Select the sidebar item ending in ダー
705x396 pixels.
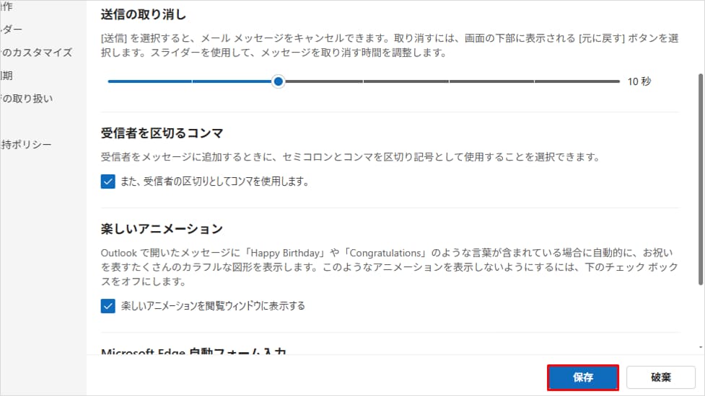tap(12, 30)
